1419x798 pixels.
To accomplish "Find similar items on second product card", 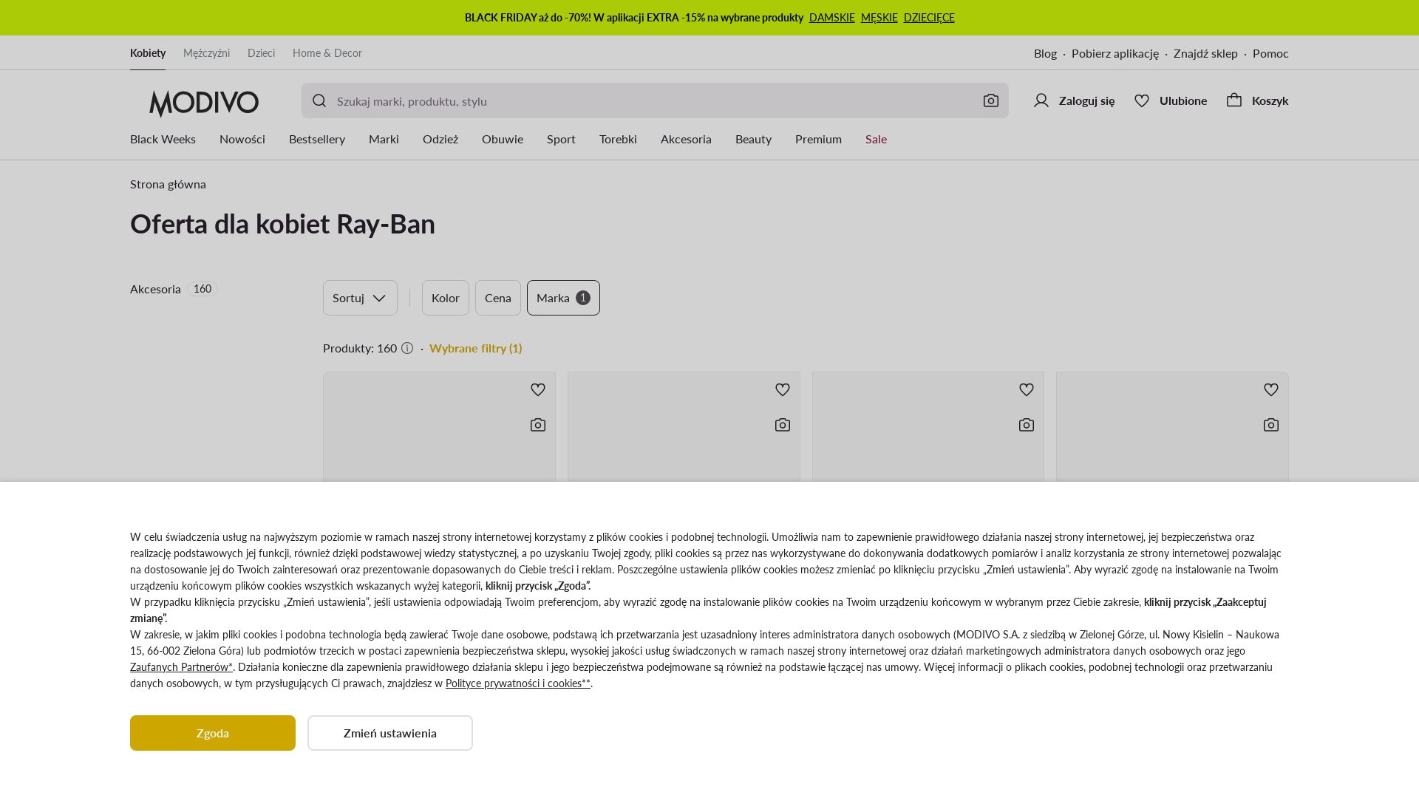I will pyautogui.click(x=783, y=425).
